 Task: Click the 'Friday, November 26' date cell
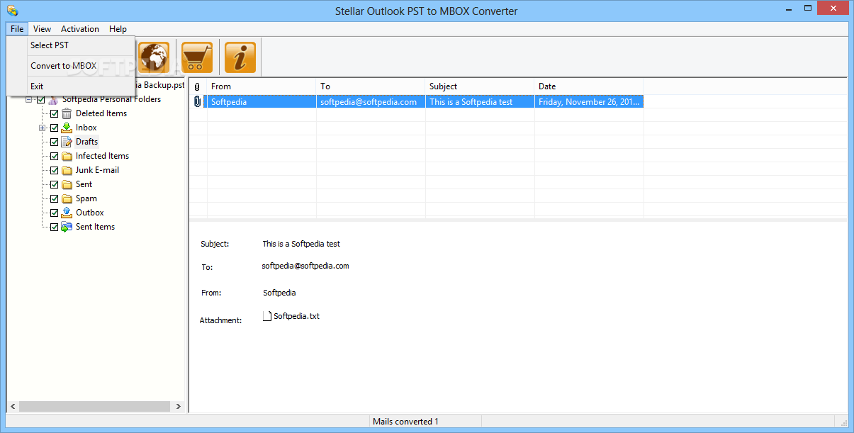(x=589, y=102)
